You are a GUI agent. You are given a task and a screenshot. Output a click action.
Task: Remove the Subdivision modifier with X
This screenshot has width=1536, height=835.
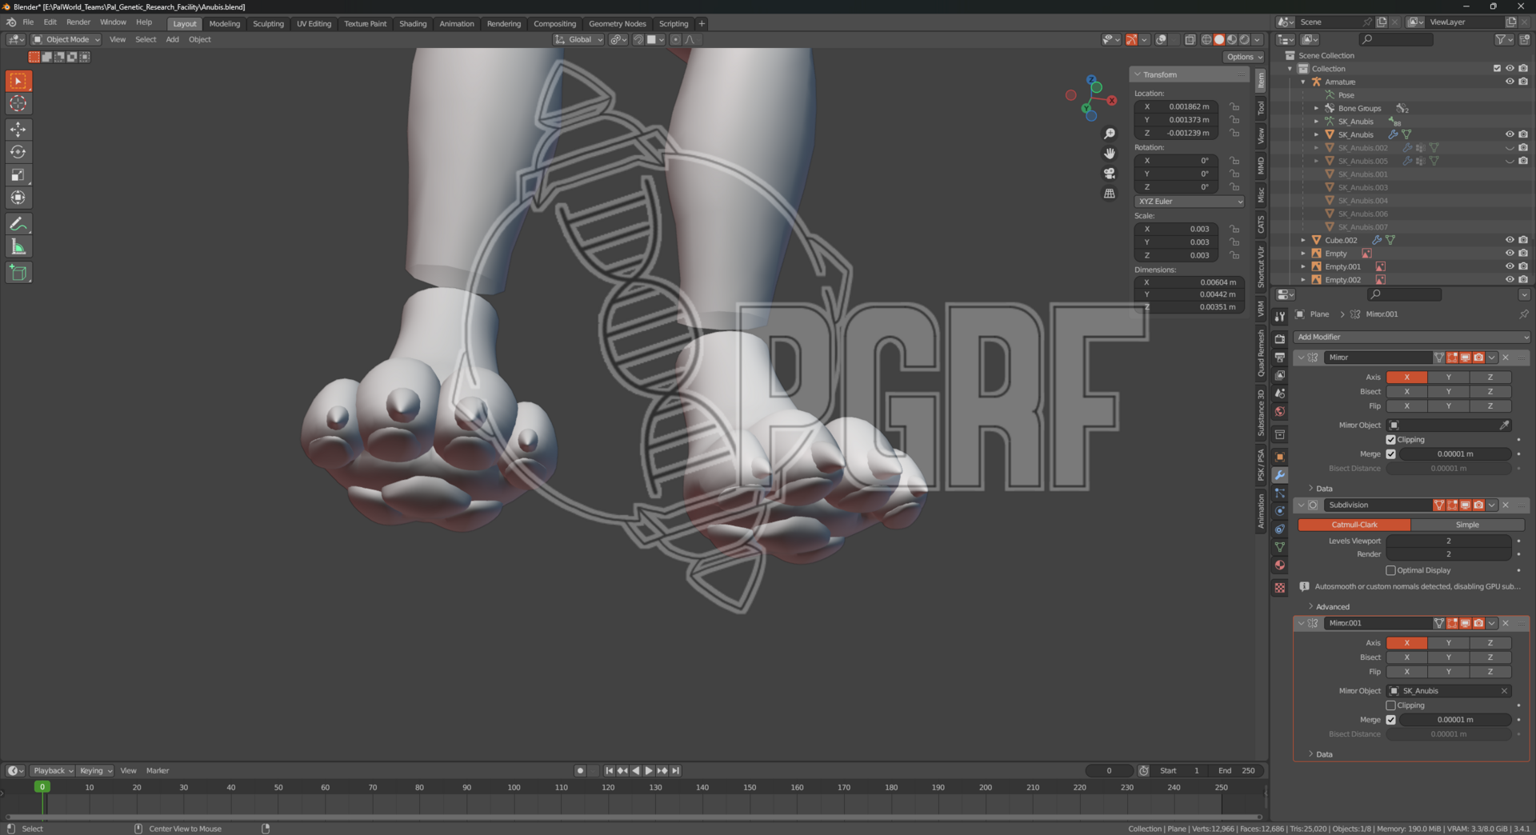click(1506, 505)
